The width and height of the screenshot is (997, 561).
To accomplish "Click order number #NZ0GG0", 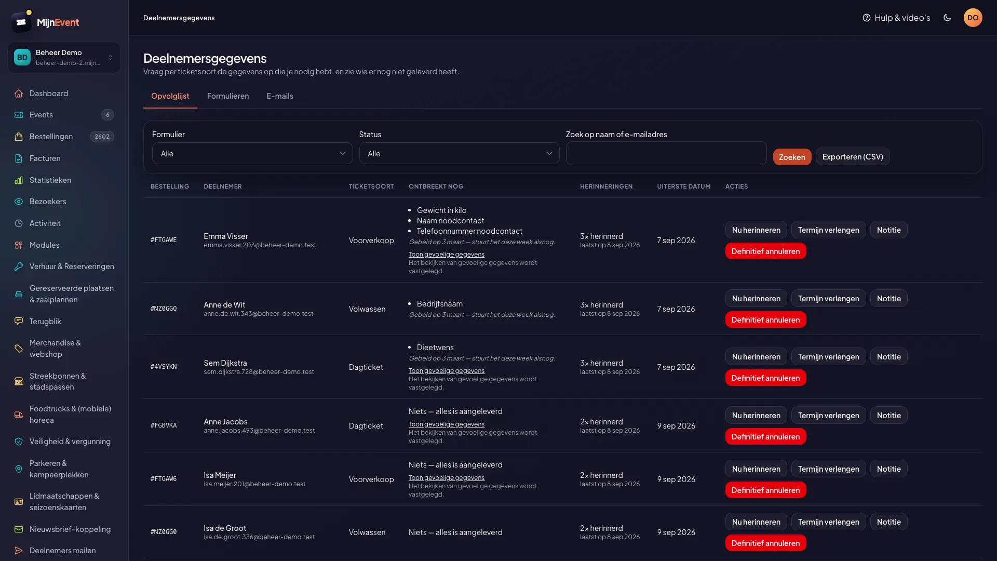I will (164, 532).
